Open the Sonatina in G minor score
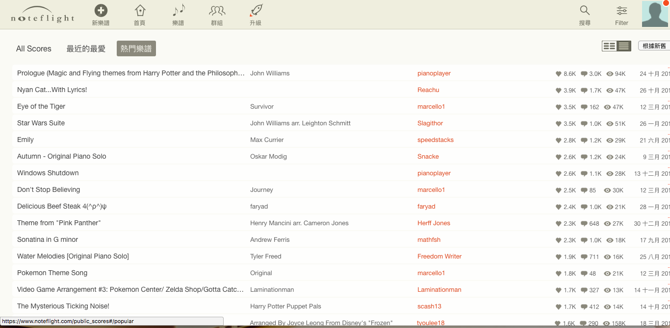Viewport: 670px width, 328px height. click(48, 240)
